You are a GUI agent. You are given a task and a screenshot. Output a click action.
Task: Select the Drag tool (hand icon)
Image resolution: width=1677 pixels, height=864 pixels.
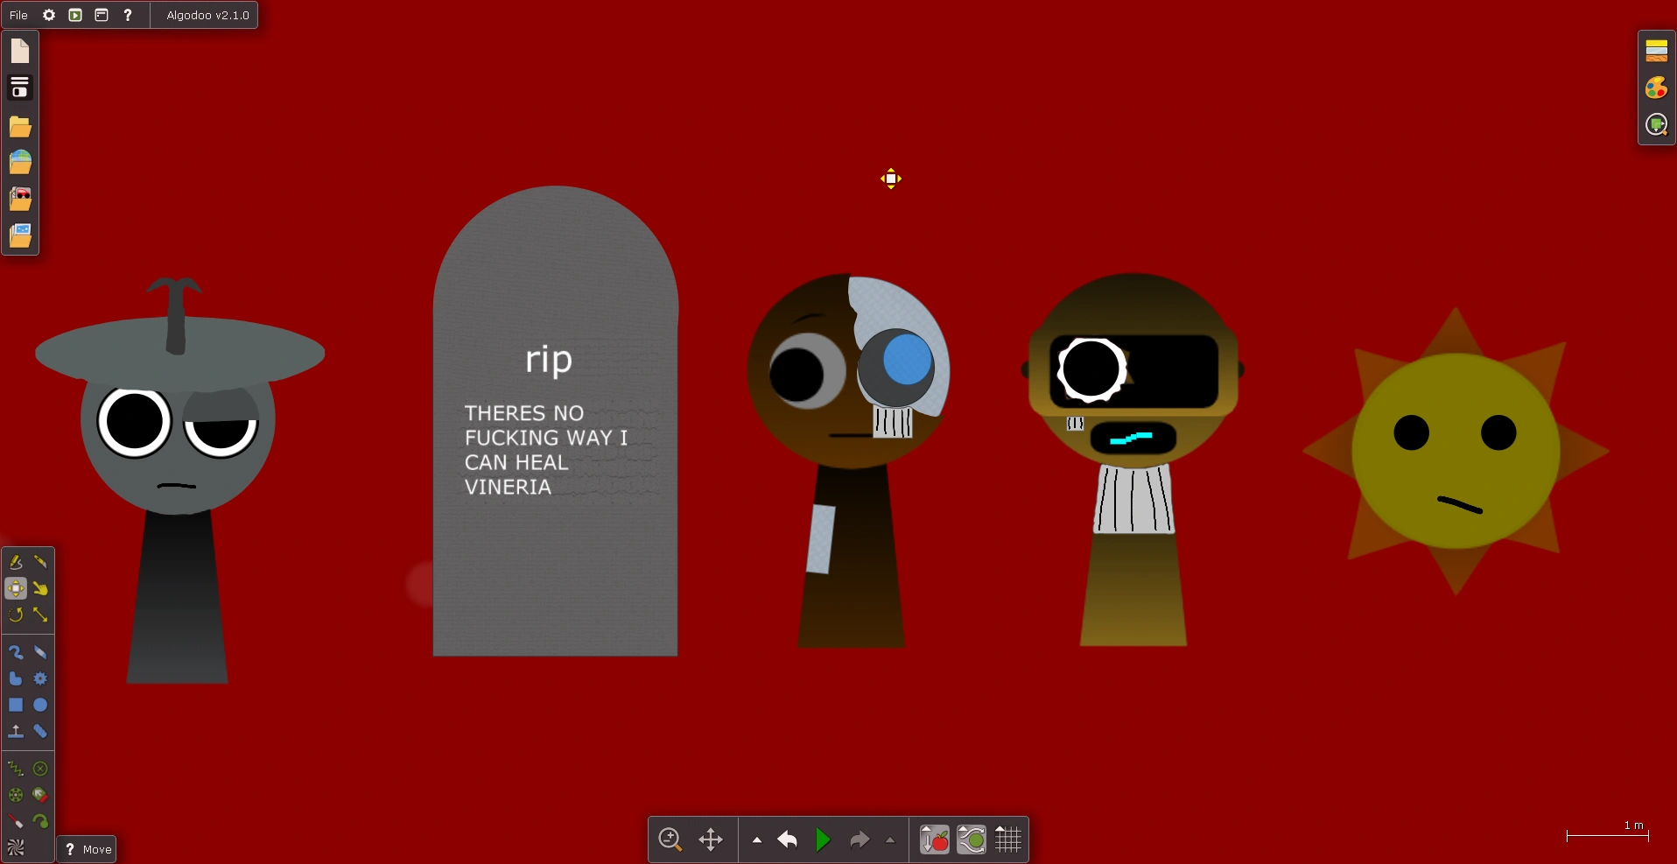tap(40, 588)
